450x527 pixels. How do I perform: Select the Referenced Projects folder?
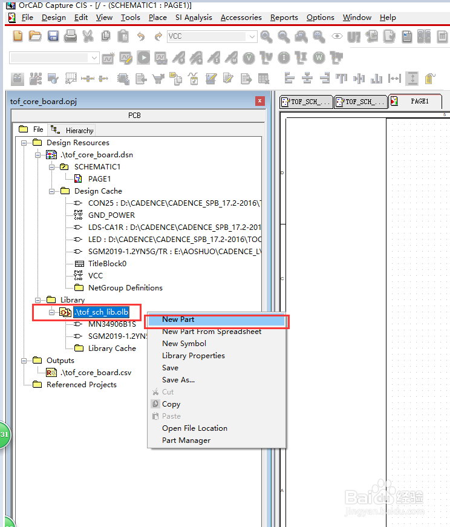pos(81,384)
